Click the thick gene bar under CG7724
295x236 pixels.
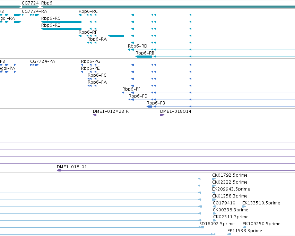click(31, 7)
